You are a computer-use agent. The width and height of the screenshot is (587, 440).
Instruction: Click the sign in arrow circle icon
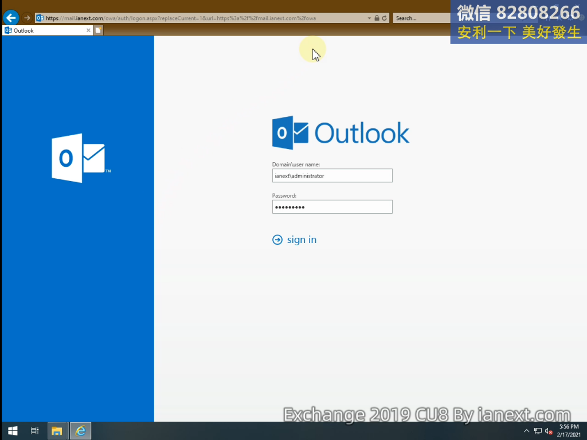point(277,240)
